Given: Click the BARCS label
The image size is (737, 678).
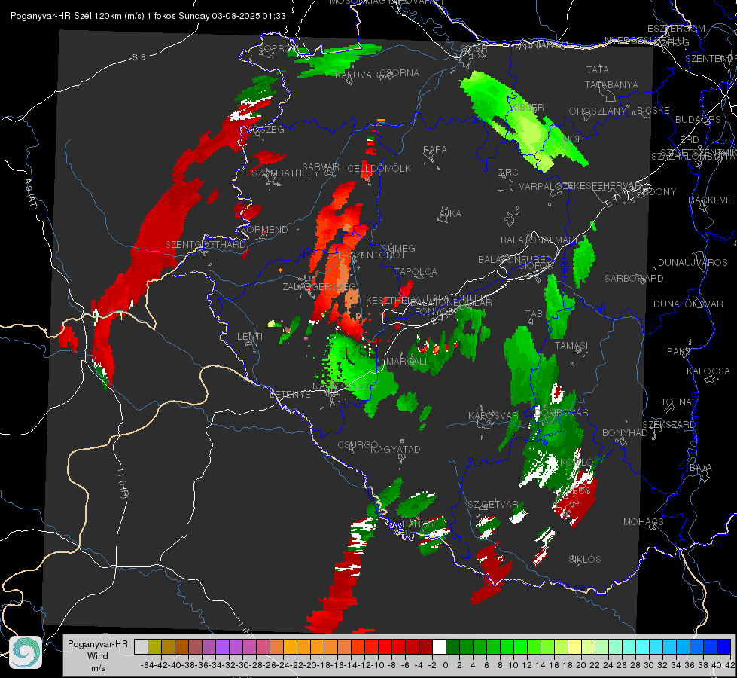Looking at the screenshot, I should click(416, 524).
